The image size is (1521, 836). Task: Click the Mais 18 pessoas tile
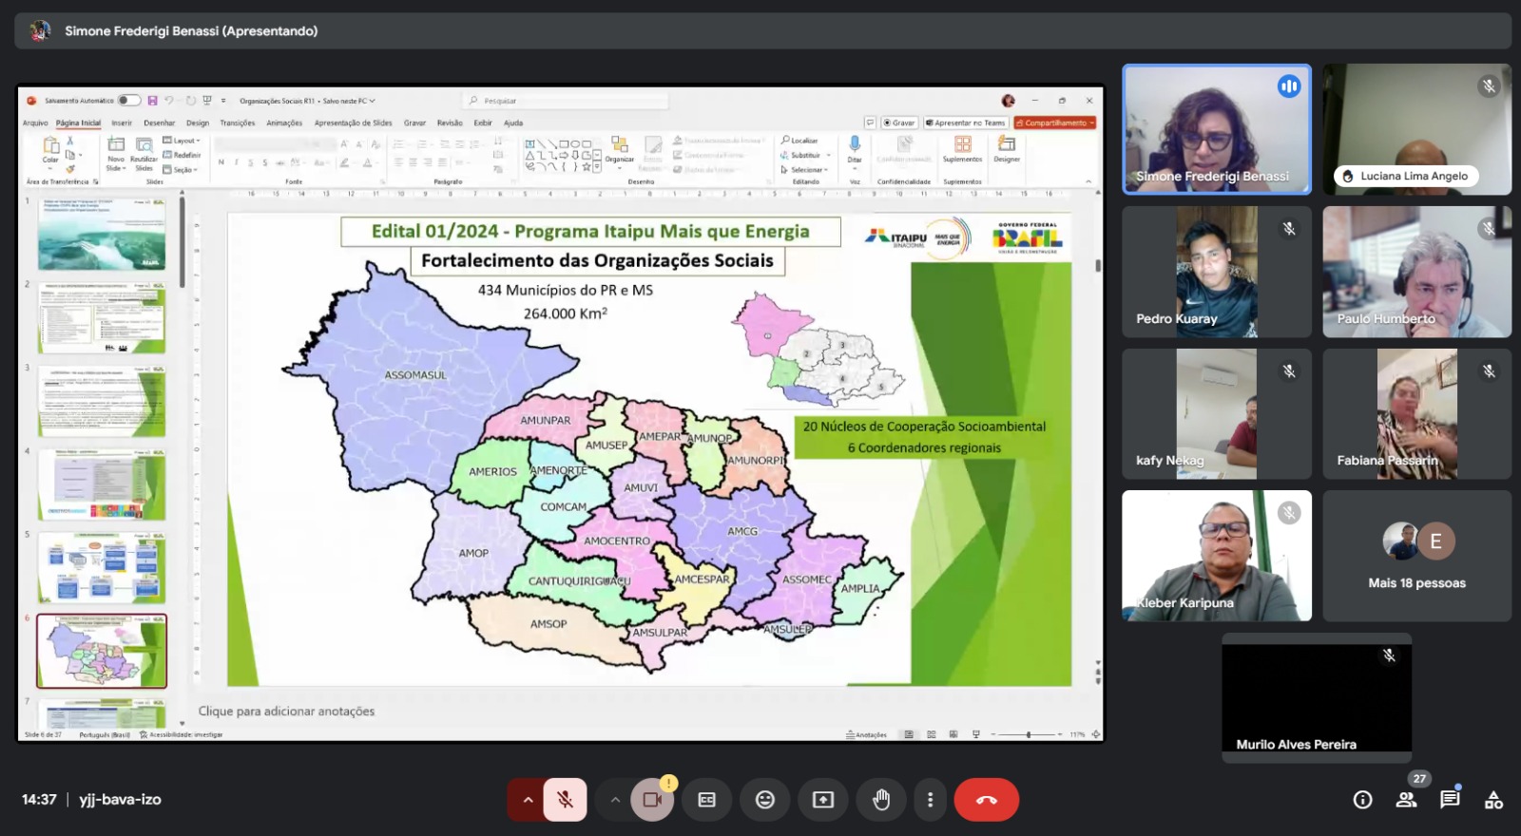click(x=1416, y=556)
